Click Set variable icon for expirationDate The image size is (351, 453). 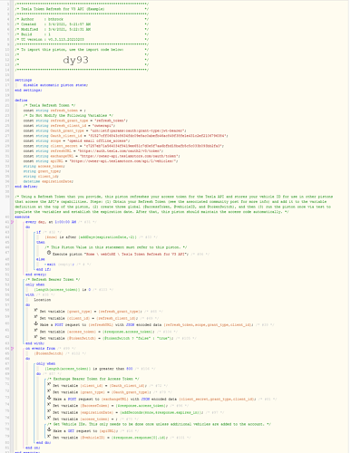[49, 411]
